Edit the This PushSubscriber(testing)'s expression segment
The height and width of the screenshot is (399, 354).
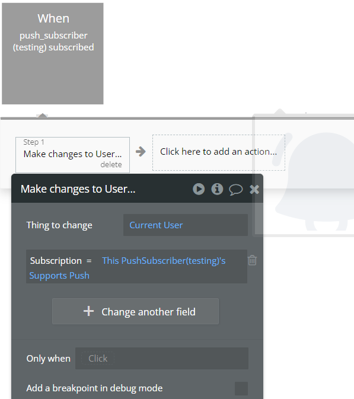[x=164, y=261]
